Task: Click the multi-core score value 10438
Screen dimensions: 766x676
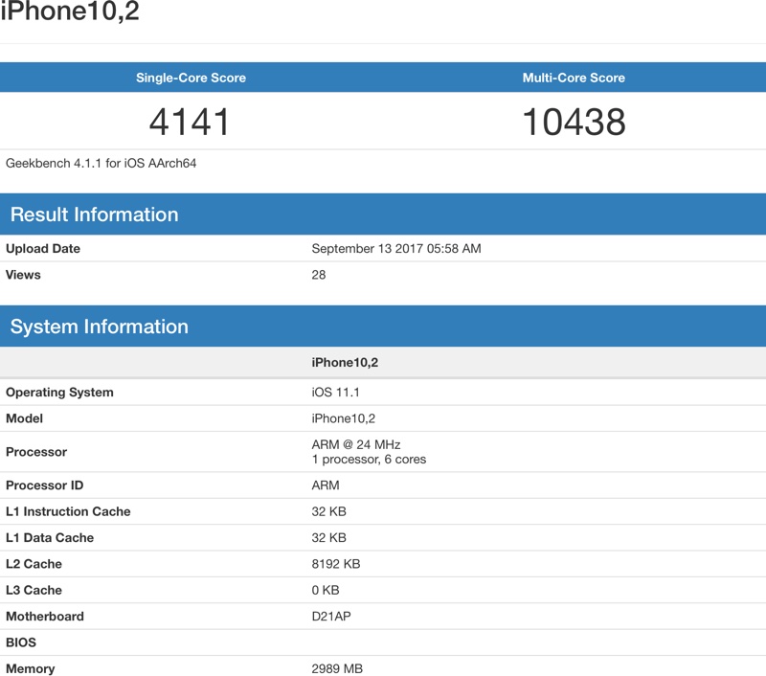Action: (574, 122)
